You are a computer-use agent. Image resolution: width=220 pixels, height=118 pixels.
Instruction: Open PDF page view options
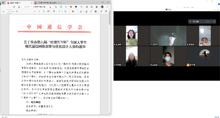tap(54, 11)
